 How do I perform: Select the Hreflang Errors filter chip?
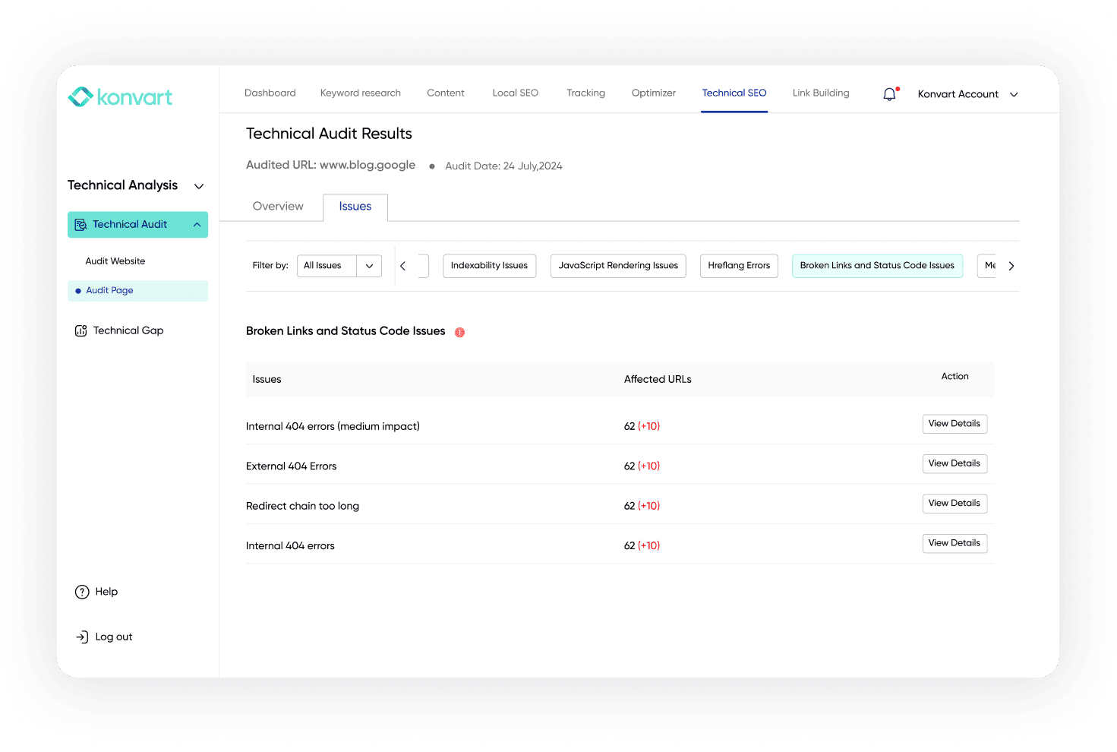tap(738, 265)
